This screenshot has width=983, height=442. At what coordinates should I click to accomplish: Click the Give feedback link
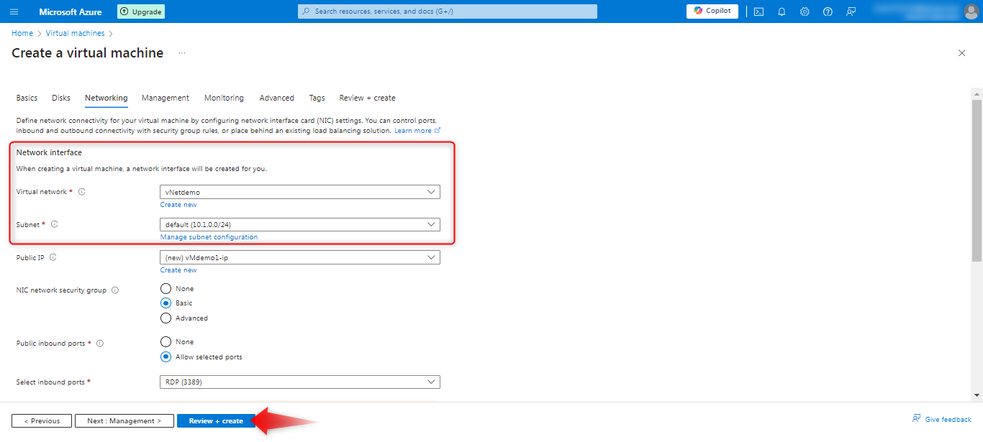[x=948, y=420]
